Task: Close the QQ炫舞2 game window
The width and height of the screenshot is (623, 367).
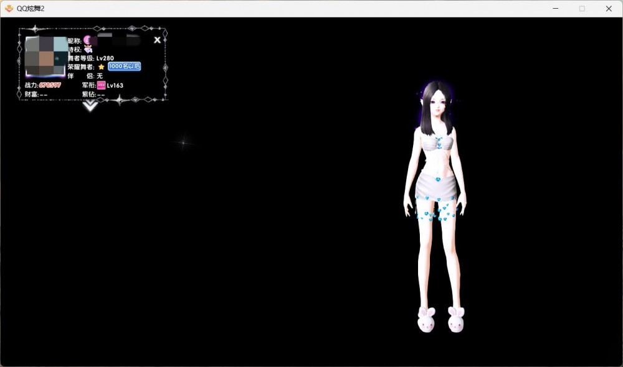Action: [x=609, y=9]
